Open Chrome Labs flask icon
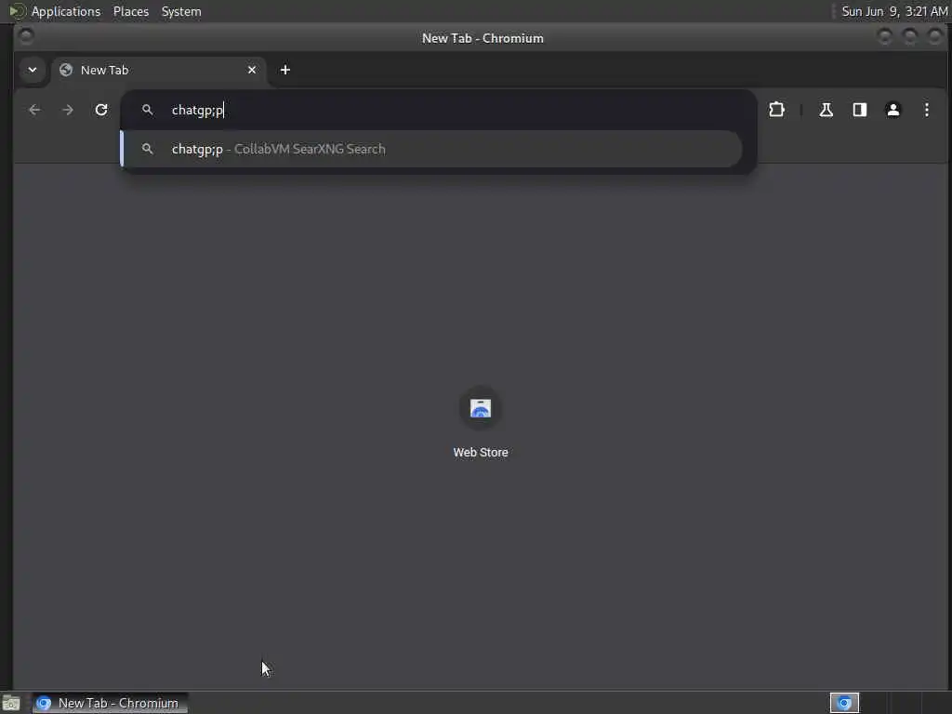The image size is (952, 714). 826,110
